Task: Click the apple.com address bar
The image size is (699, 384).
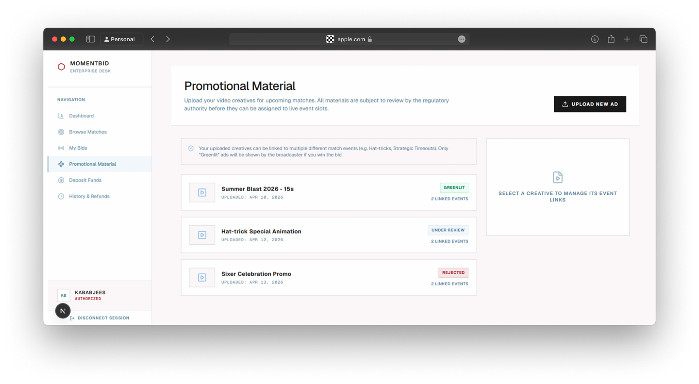Action: (x=349, y=39)
